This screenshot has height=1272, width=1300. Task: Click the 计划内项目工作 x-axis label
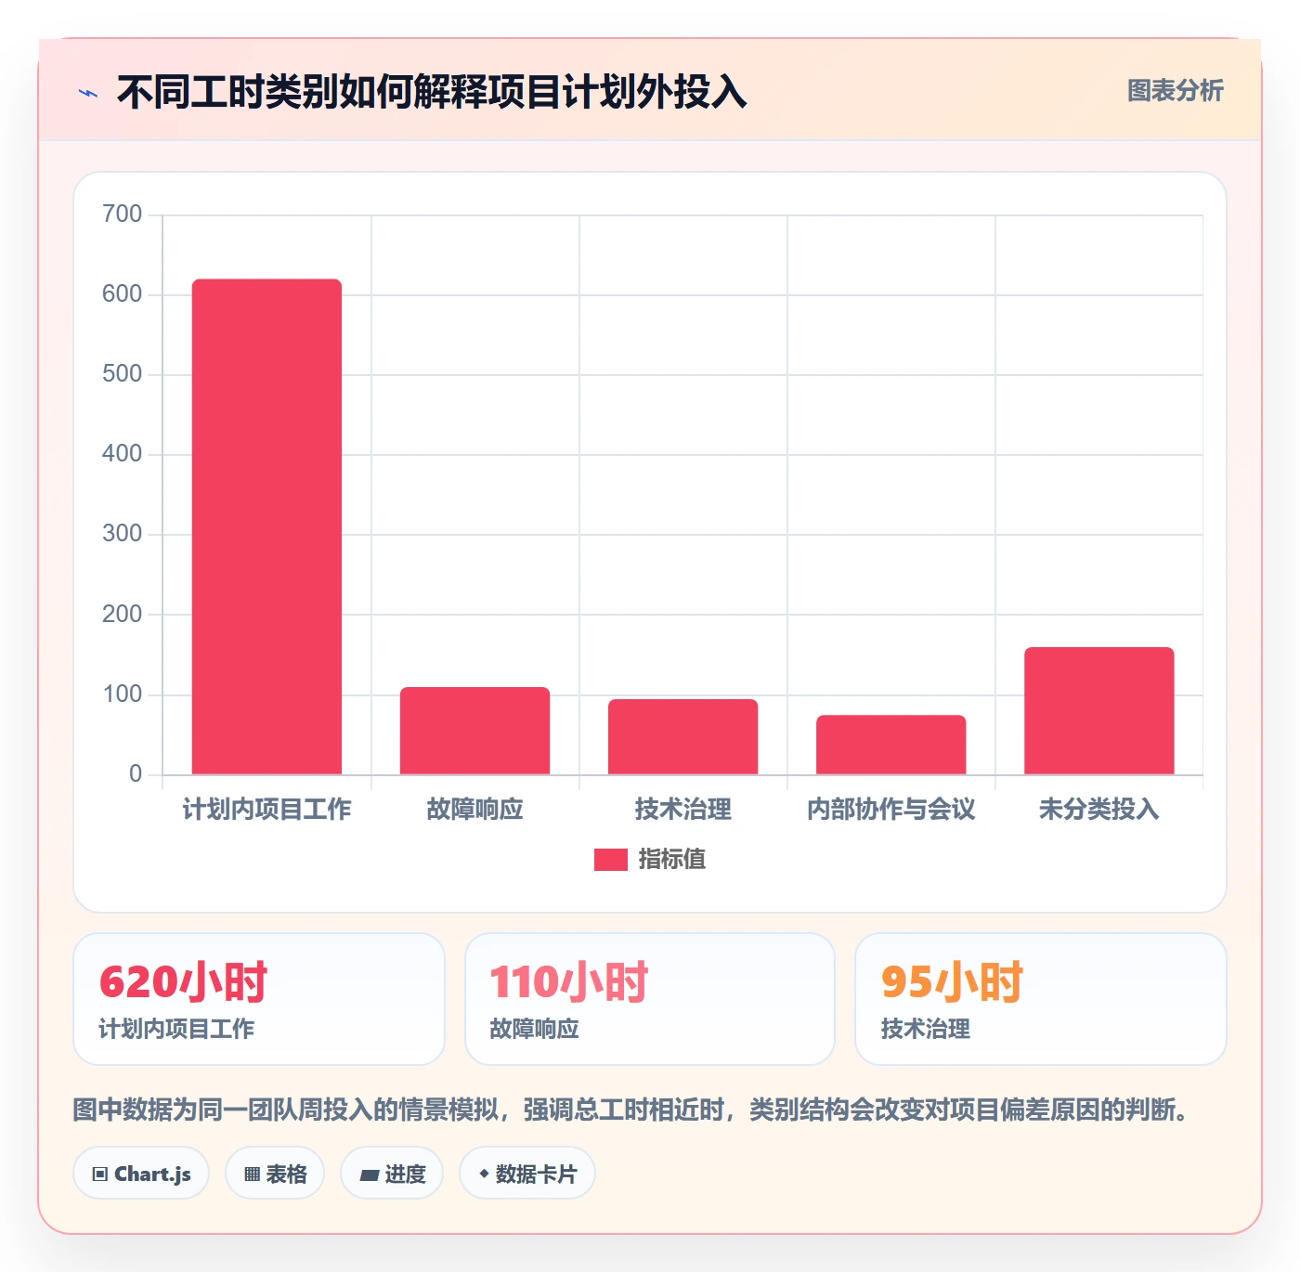(266, 810)
